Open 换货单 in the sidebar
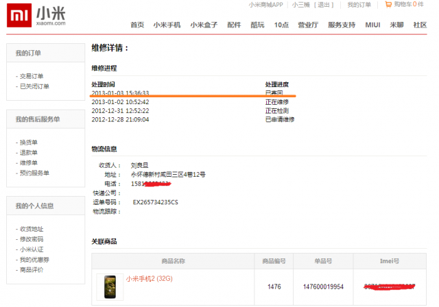Image resolution: width=439 pixels, height=307 pixels. coord(29,143)
